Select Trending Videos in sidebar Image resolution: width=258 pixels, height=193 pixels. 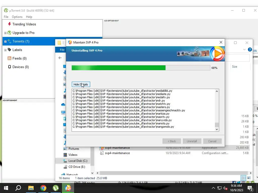point(24,24)
